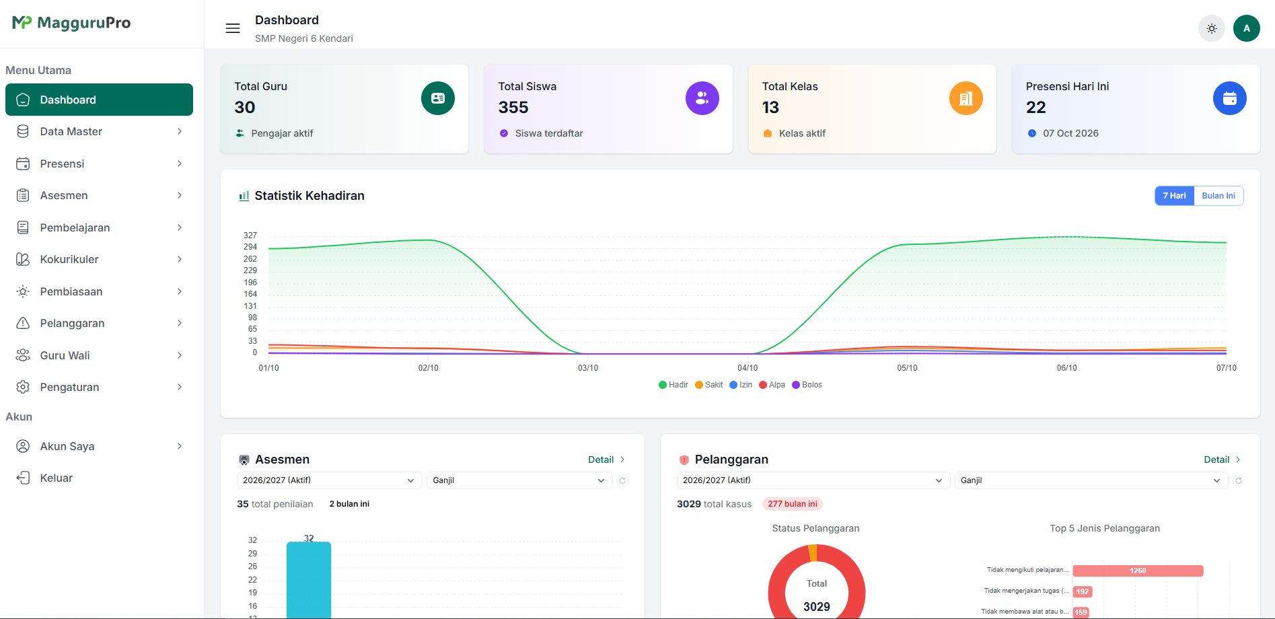Expand the Pembelajaran menu chevron
Screen dimensions: 1275x619
pos(180,227)
